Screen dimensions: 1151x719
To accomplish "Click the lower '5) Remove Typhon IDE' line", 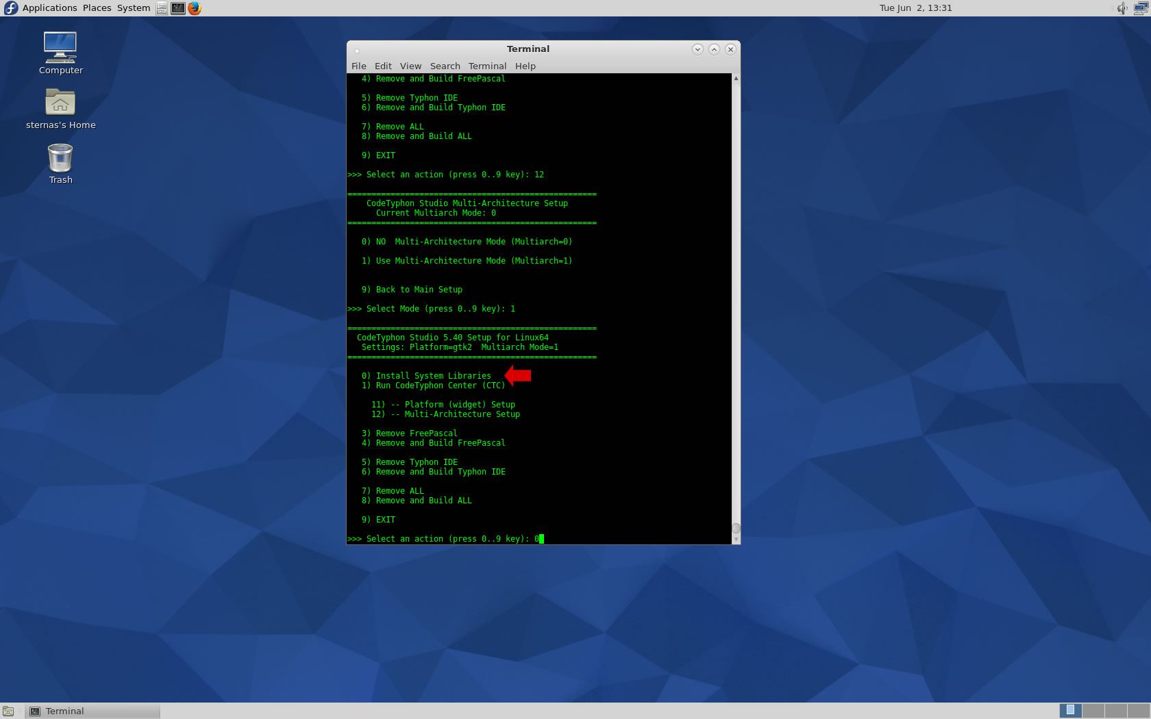I will 409,462.
